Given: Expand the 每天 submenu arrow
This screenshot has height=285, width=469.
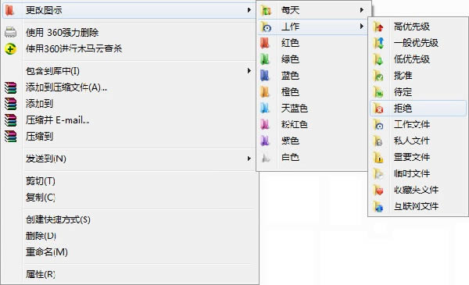Looking at the screenshot, I should (362, 10).
